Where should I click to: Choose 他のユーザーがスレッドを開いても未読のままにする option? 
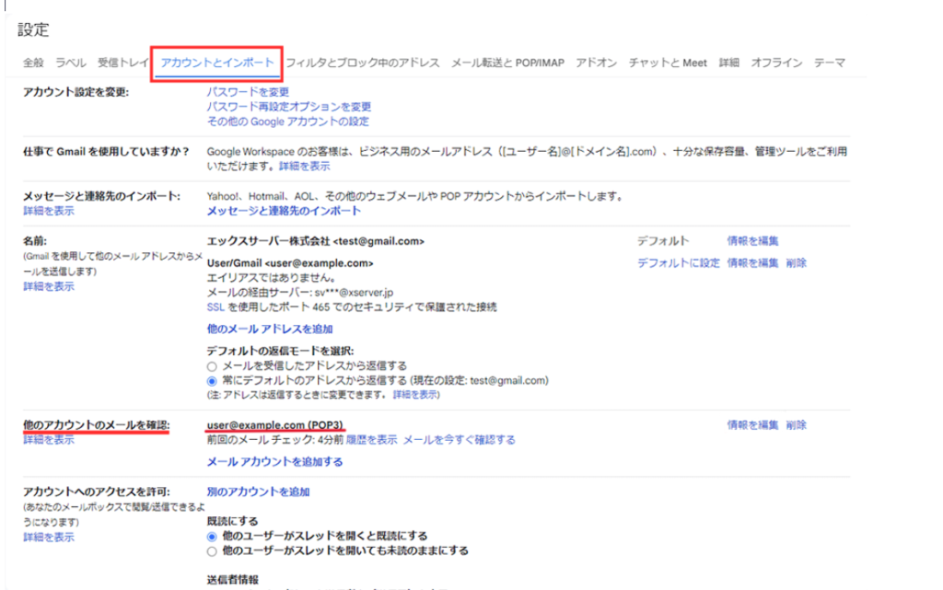coord(213,551)
